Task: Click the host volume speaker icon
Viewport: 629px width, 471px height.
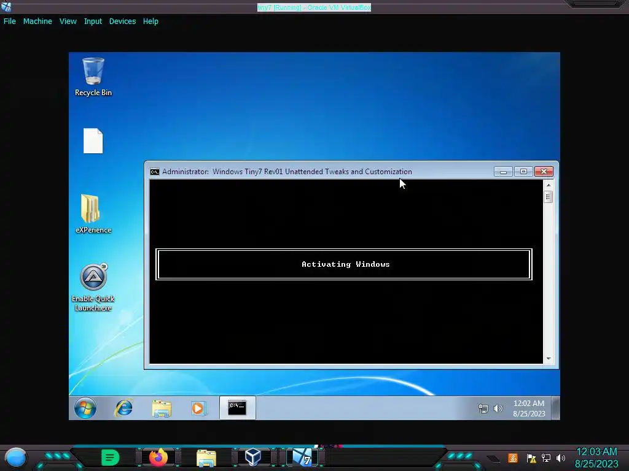Action: click(561, 458)
